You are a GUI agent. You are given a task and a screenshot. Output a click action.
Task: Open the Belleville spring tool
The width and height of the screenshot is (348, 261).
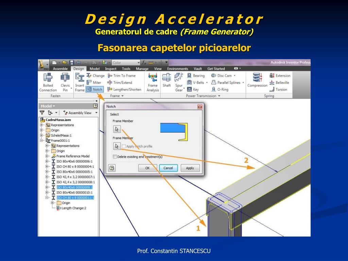click(279, 83)
